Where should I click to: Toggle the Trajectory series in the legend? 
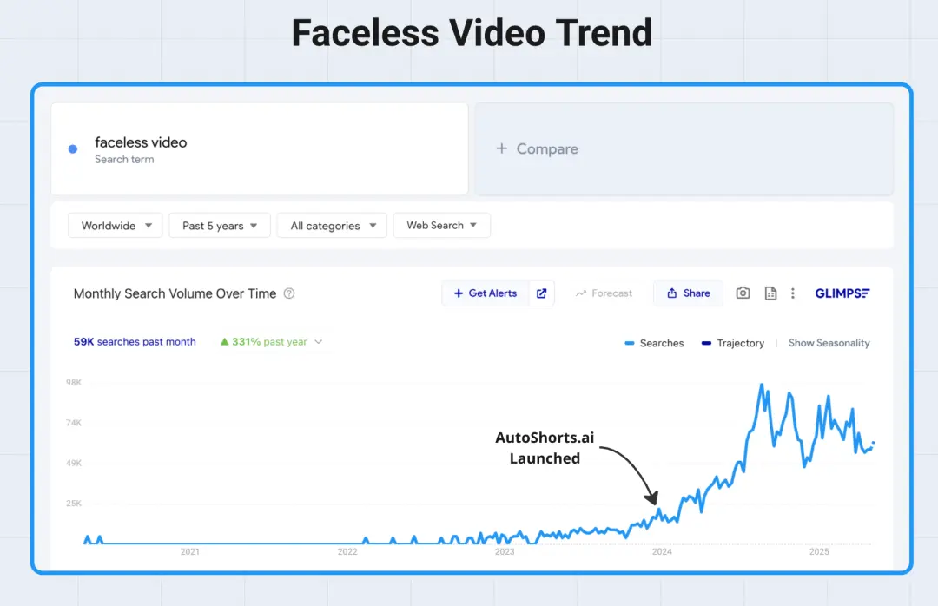pos(733,343)
